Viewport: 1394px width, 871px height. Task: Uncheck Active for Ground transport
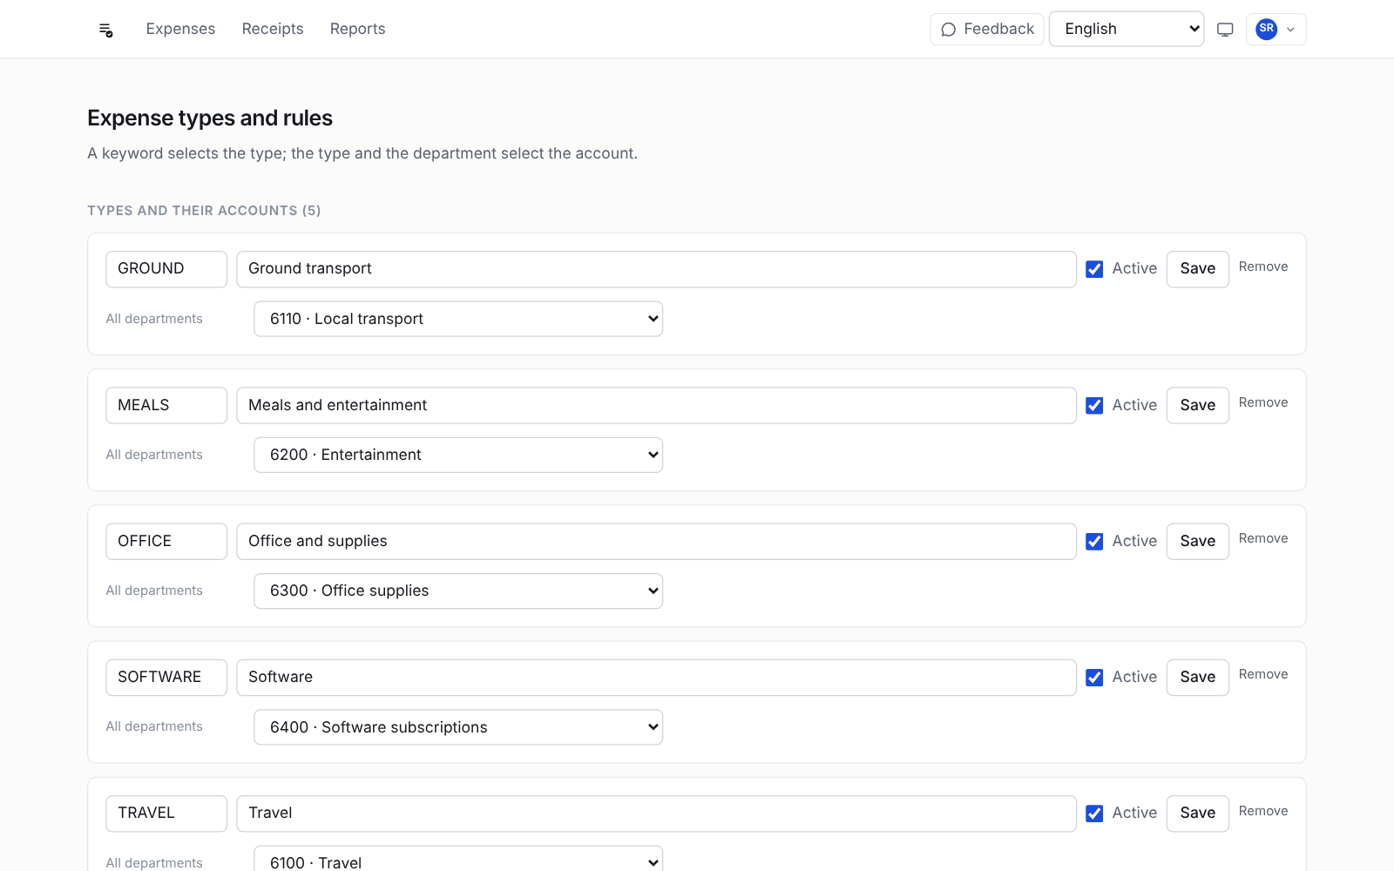coord(1094,269)
